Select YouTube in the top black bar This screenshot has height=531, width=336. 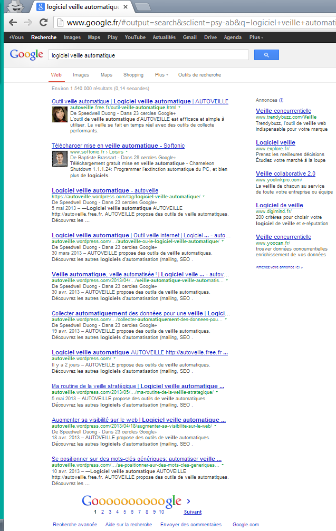[135, 37]
